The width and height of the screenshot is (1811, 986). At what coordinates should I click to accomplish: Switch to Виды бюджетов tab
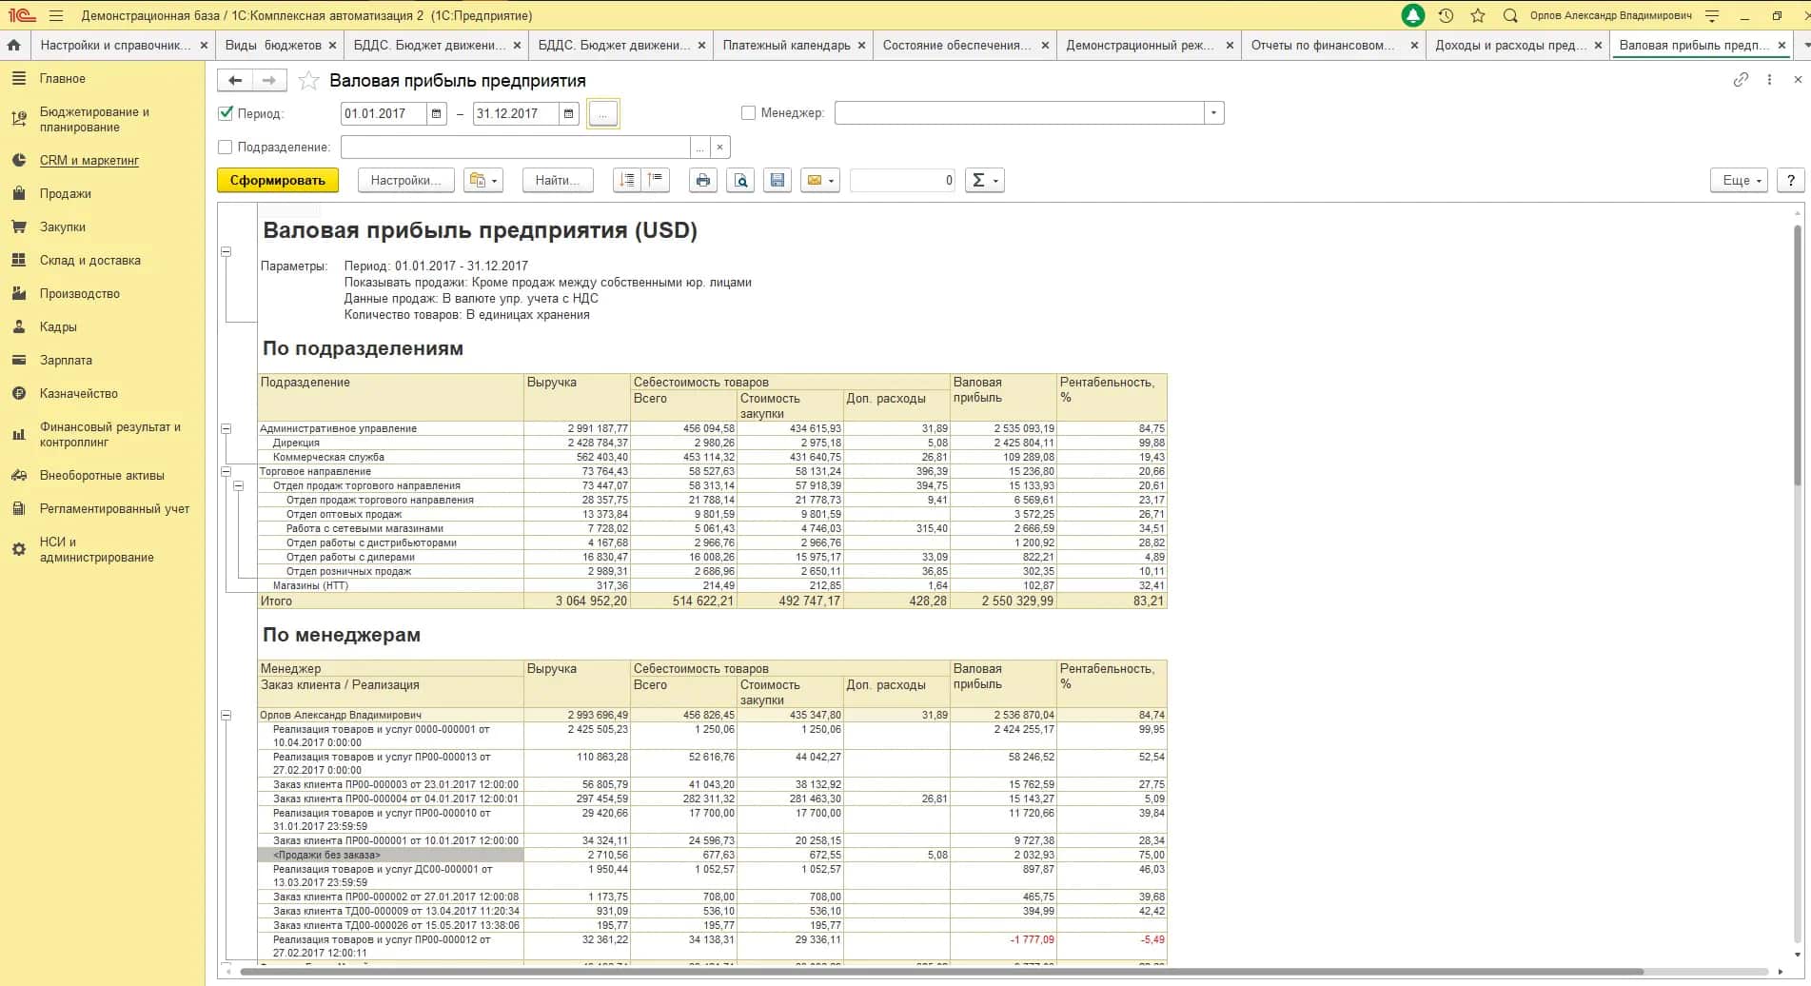click(x=273, y=45)
